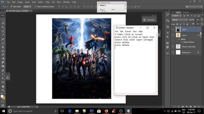Select the Path Selection tool
The width and height of the screenshot is (204, 114).
coord(3,78)
